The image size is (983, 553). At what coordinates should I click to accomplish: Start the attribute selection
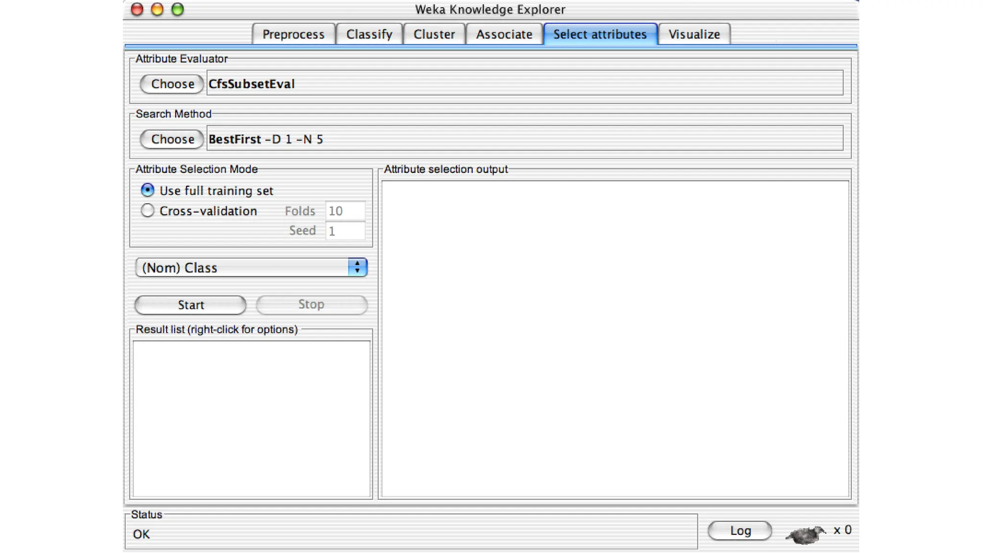[191, 305]
